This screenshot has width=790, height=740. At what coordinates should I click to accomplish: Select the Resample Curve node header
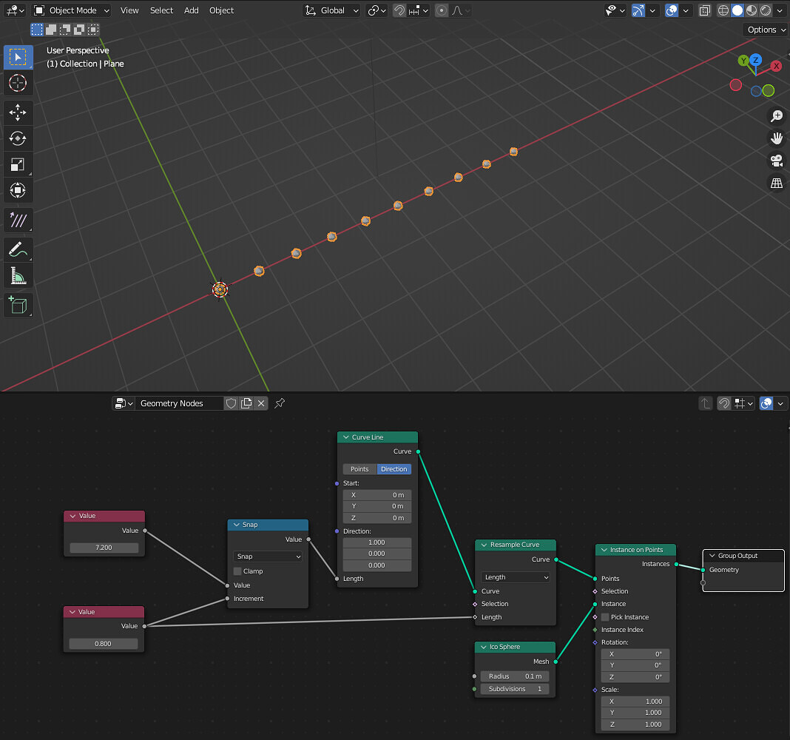coord(515,545)
